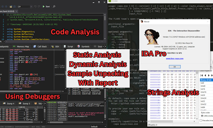The image size is (213, 128).
Task: Click the IDA lady portrait image
Action: 152,37
